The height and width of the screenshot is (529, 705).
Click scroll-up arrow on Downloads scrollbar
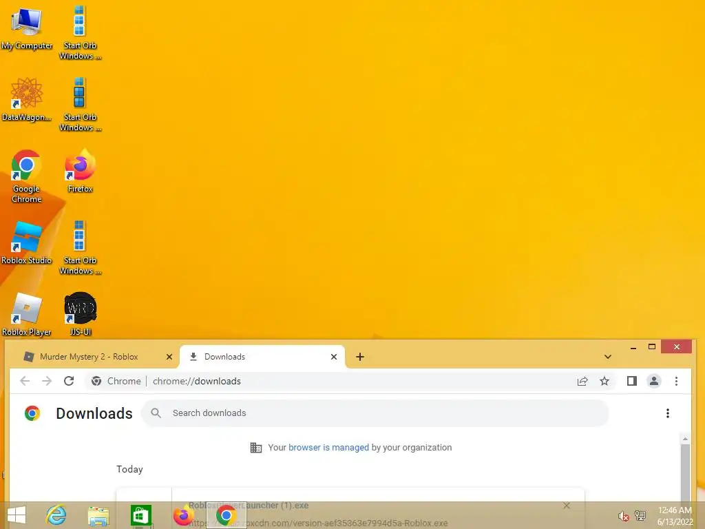(x=685, y=439)
